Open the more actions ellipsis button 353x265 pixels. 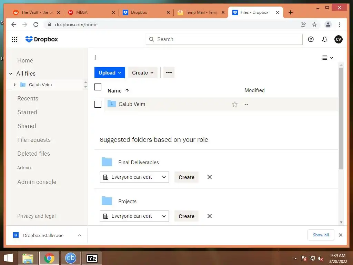click(169, 72)
